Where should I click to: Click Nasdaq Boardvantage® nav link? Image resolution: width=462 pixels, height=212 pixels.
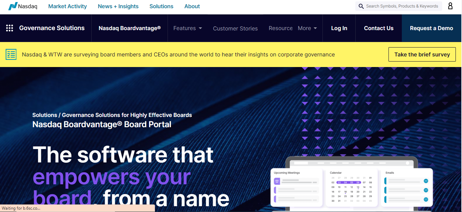click(x=130, y=28)
